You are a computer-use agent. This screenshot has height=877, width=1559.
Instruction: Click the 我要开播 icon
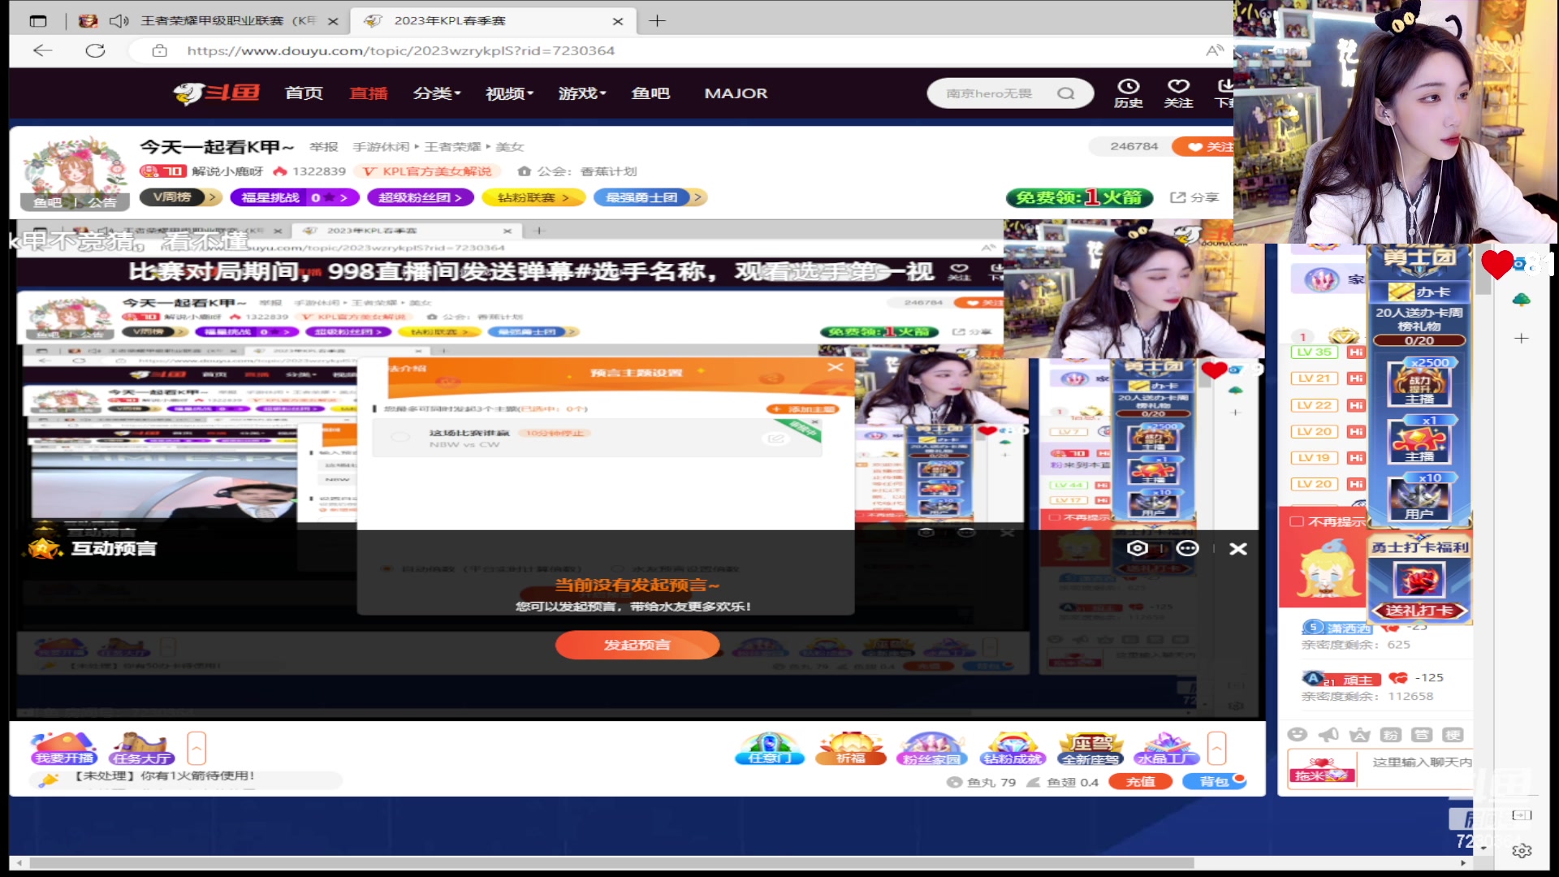tap(63, 749)
